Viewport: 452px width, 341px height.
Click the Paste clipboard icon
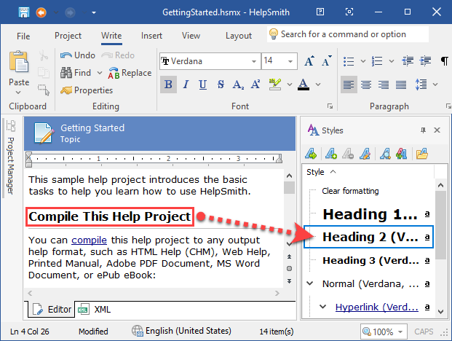(19, 61)
